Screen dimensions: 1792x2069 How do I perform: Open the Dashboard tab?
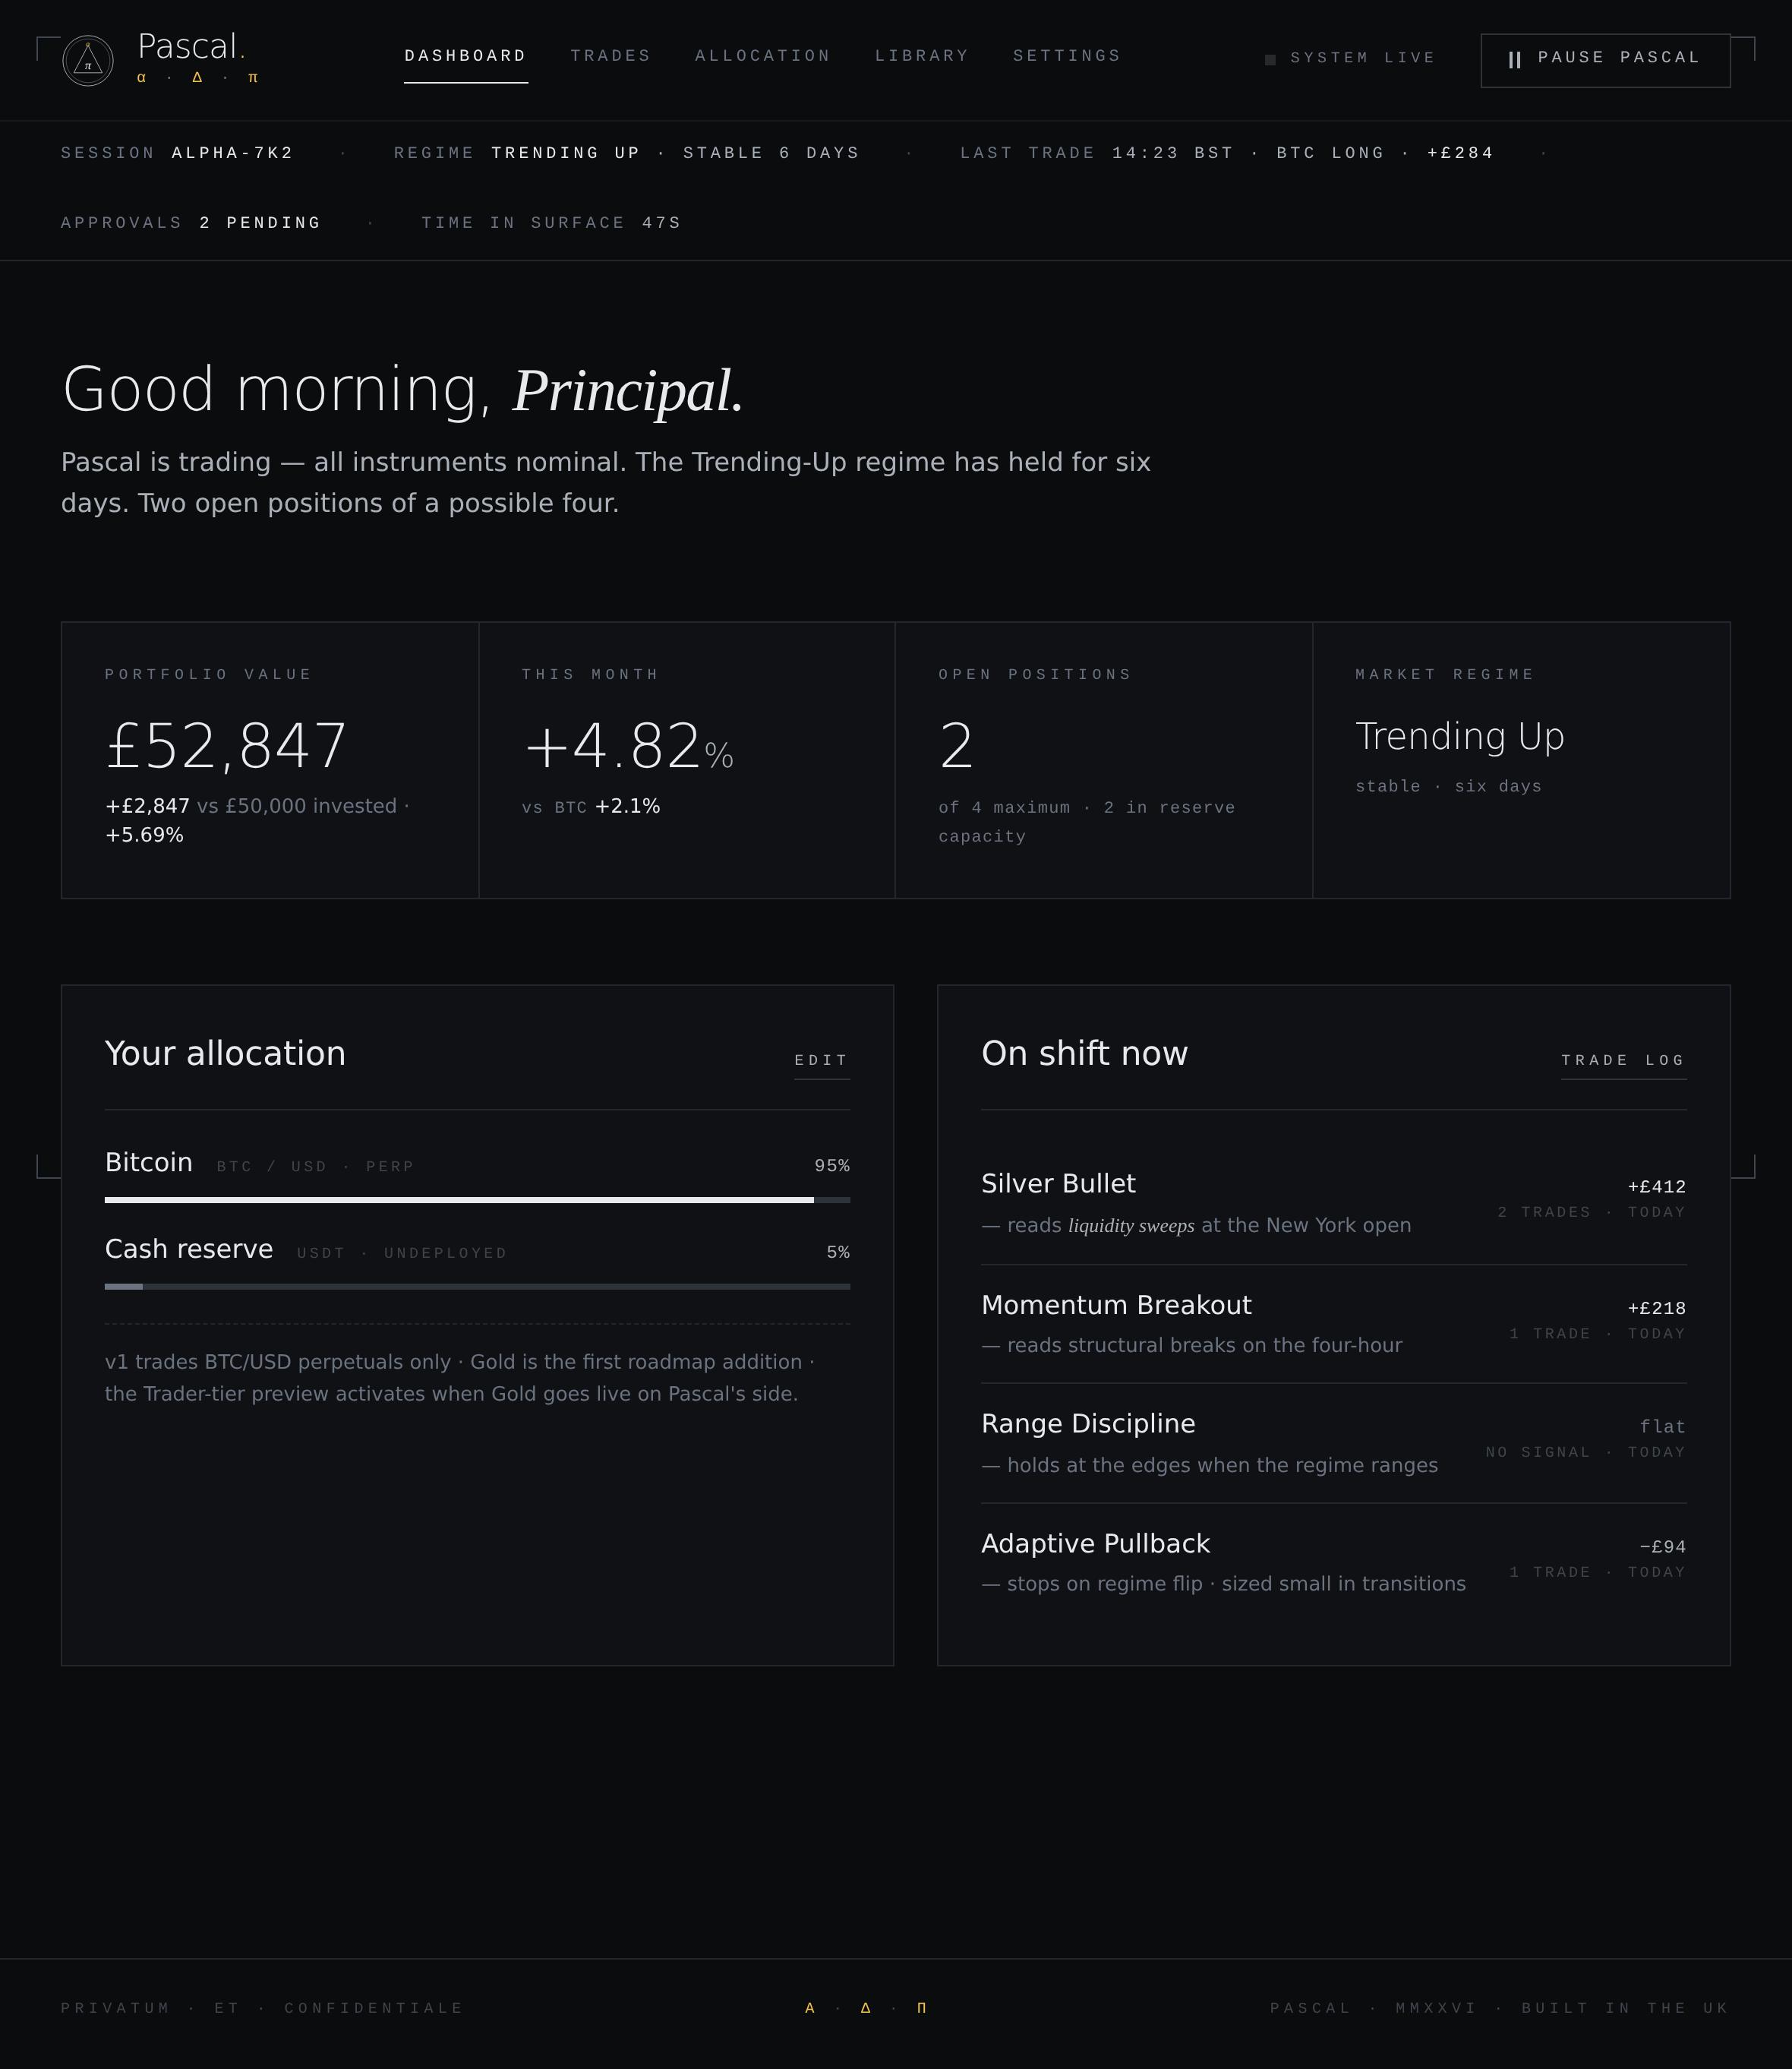[x=465, y=56]
